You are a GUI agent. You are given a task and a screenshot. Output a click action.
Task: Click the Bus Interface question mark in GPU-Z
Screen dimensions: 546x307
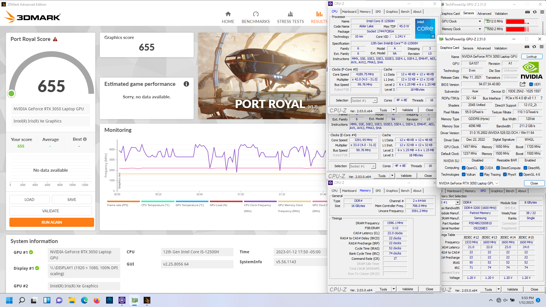(x=541, y=98)
